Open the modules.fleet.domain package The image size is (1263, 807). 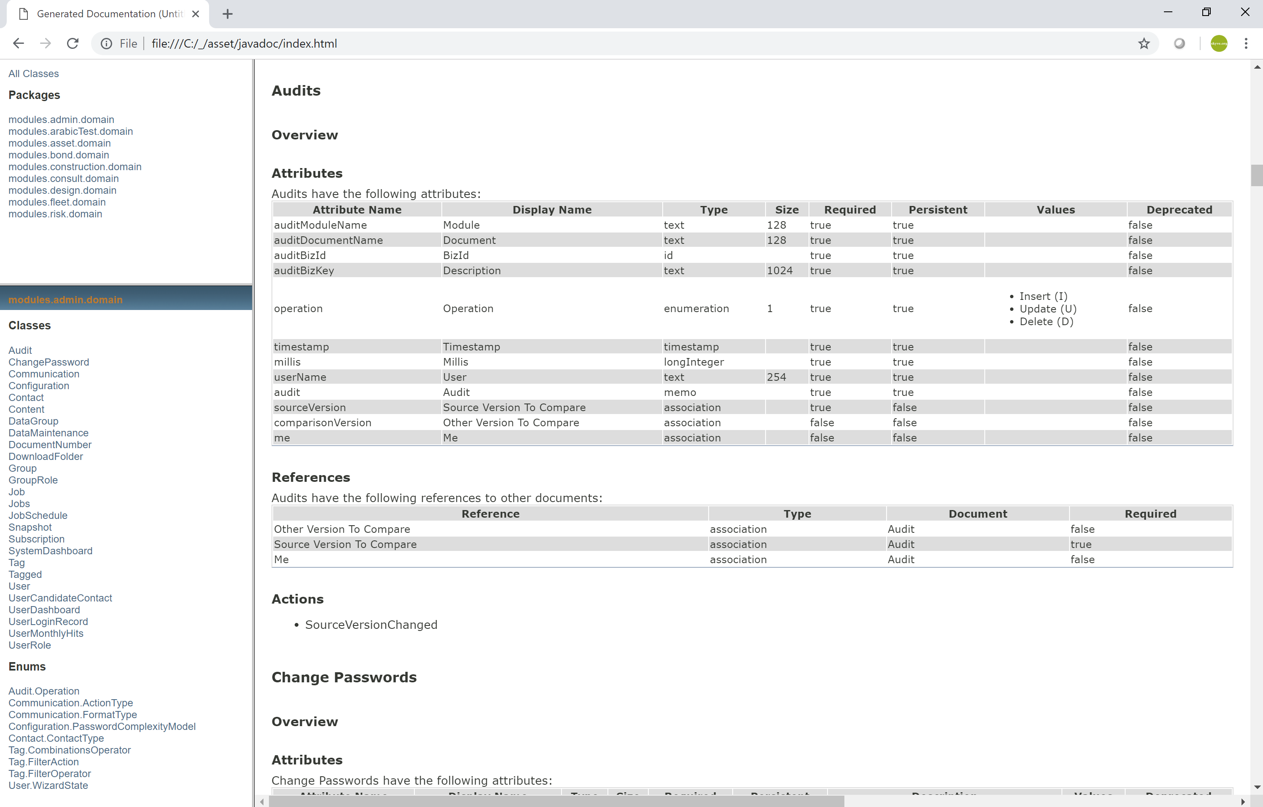pyautogui.click(x=57, y=202)
